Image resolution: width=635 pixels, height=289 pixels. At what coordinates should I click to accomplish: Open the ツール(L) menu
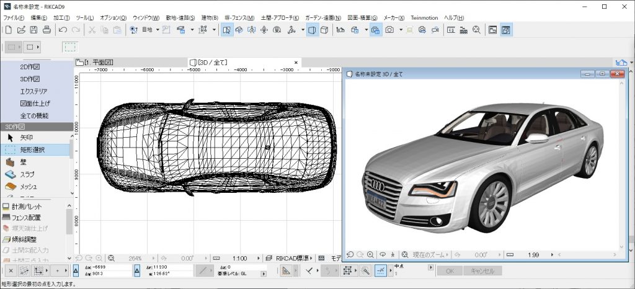pos(84,18)
